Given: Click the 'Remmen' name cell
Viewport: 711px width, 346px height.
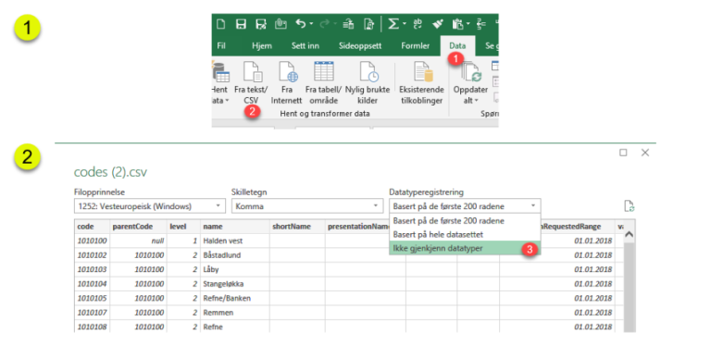Looking at the screenshot, I should [x=235, y=313].
